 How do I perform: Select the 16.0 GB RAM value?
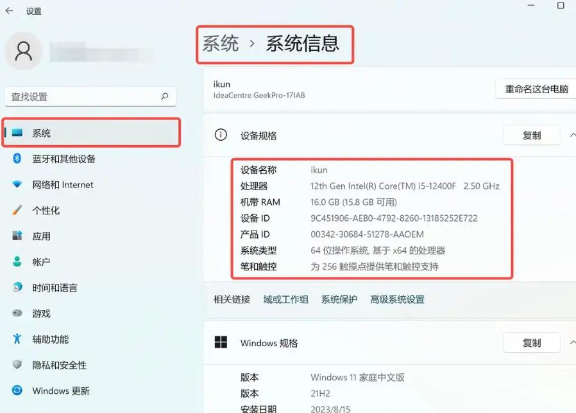pyautogui.click(x=353, y=202)
